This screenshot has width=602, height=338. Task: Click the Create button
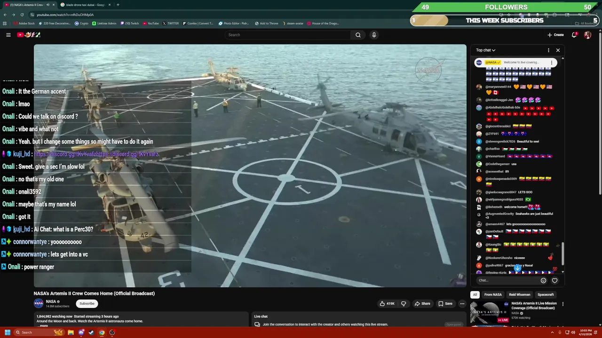555,35
